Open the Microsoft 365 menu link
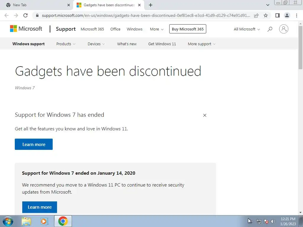 pyautogui.click(x=92, y=29)
